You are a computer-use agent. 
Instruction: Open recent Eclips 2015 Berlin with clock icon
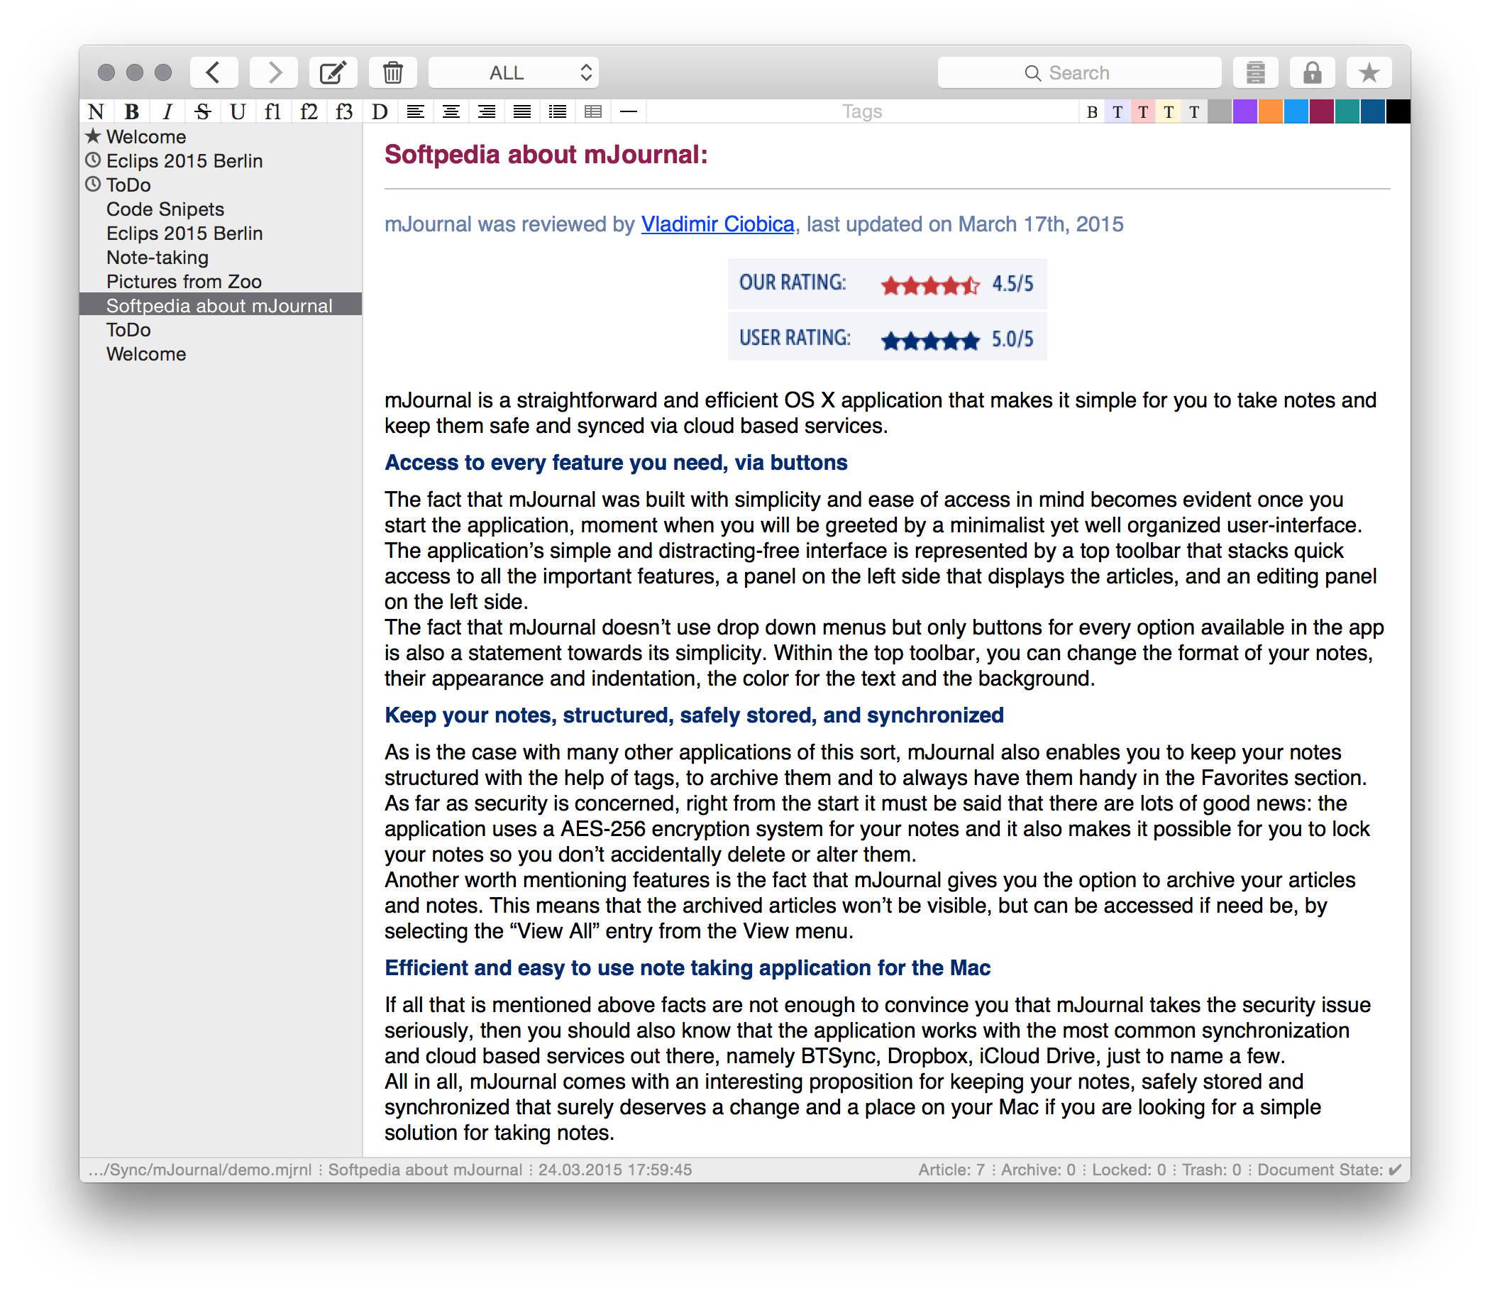pyautogui.click(x=221, y=160)
